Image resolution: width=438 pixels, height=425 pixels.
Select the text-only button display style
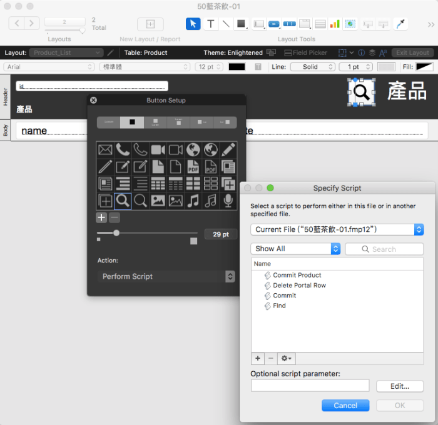(x=109, y=122)
